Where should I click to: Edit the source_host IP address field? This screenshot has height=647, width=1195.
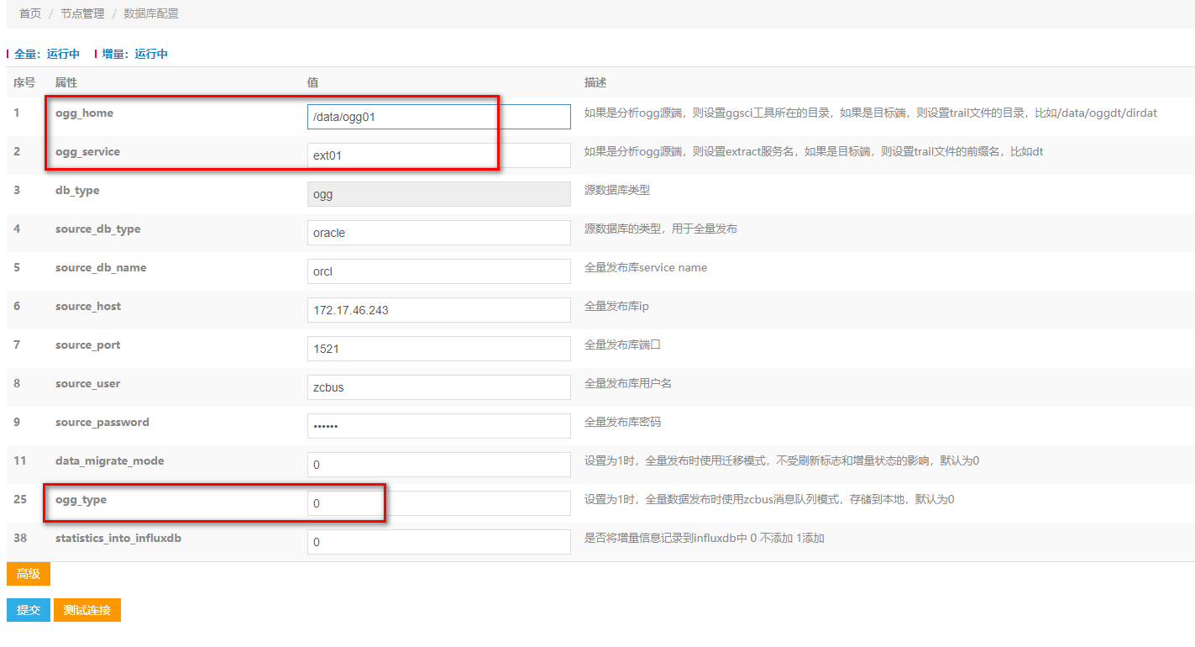point(438,310)
